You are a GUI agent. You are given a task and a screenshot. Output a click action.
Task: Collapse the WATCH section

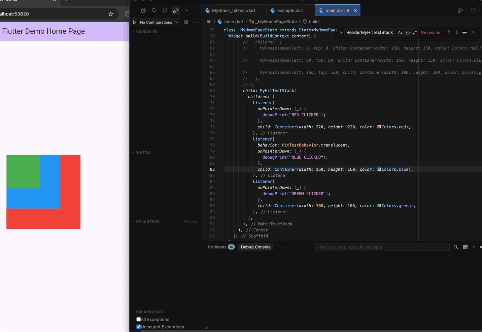[143, 153]
